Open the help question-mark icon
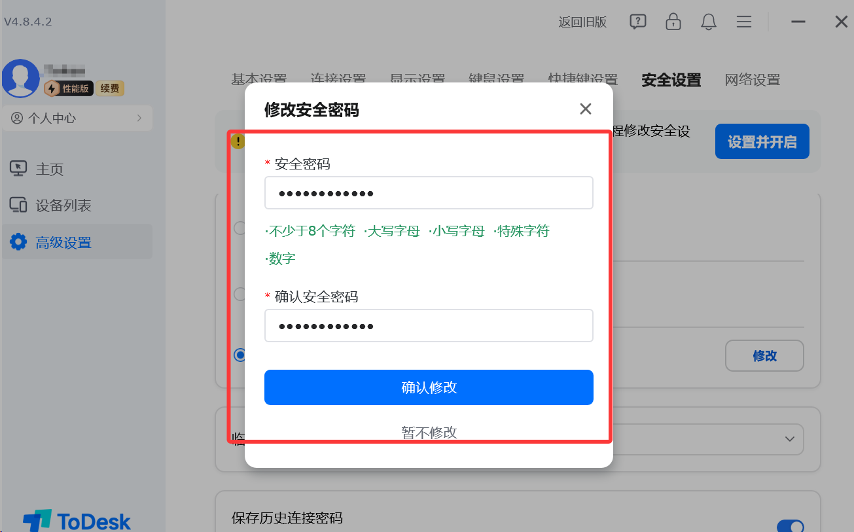 point(637,22)
